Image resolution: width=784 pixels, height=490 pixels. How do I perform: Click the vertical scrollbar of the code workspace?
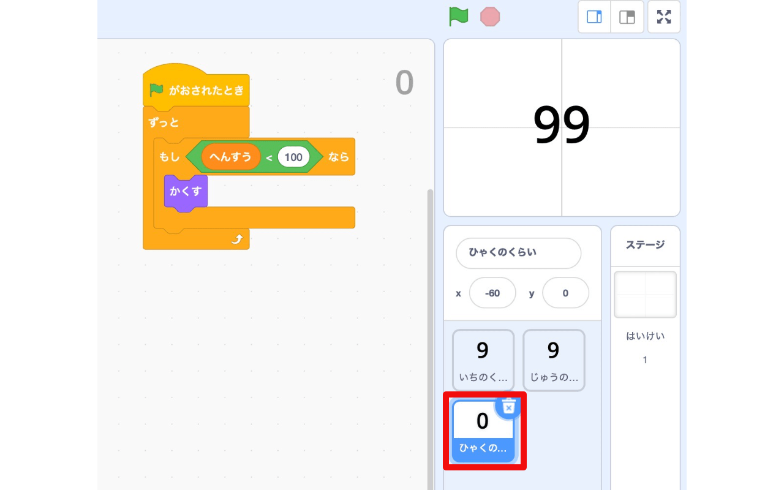coord(430,339)
